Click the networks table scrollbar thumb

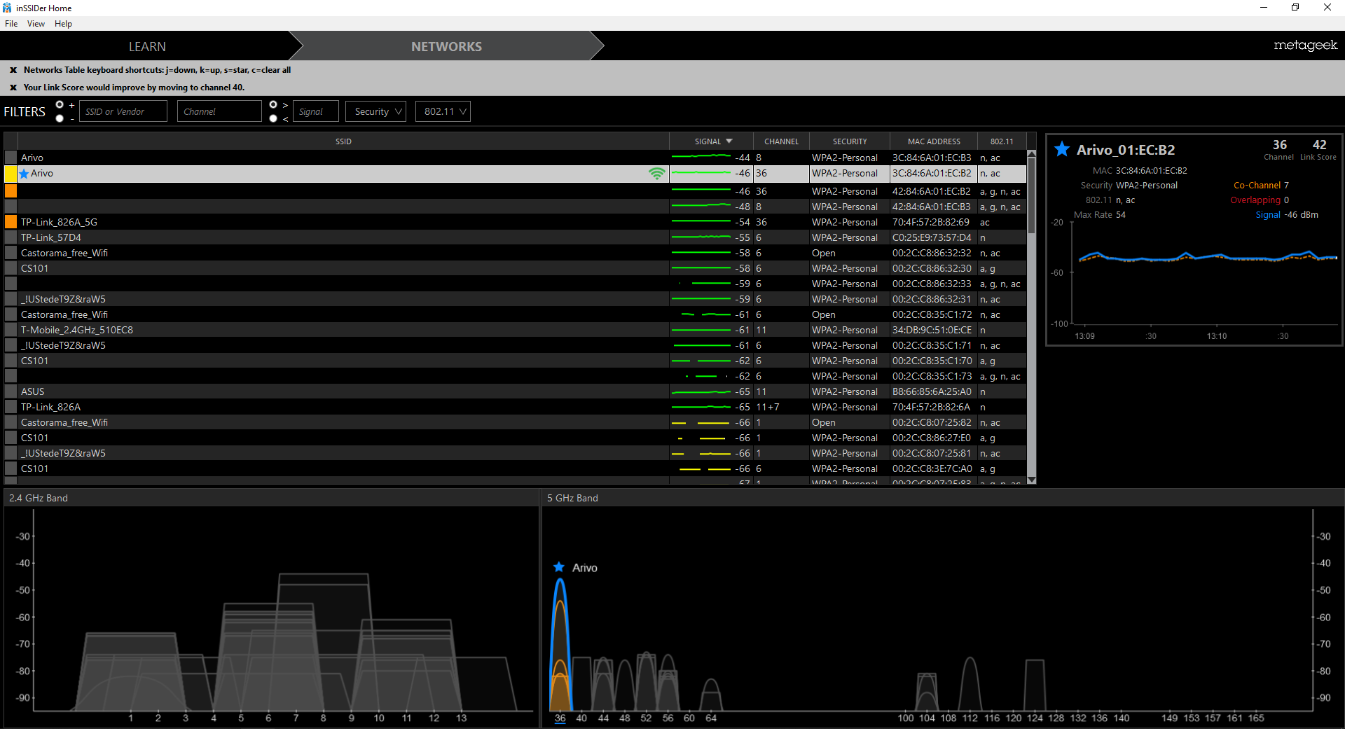click(x=1031, y=196)
